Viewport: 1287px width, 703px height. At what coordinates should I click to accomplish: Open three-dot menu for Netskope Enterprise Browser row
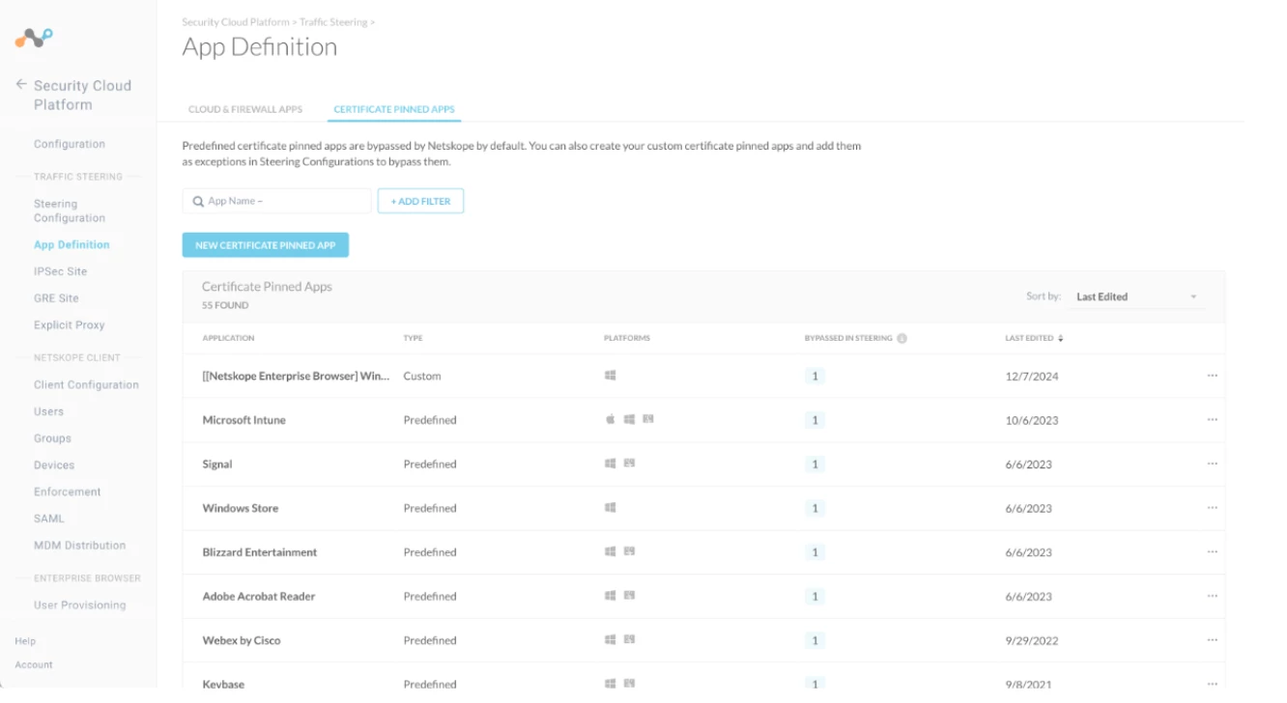[x=1212, y=376]
